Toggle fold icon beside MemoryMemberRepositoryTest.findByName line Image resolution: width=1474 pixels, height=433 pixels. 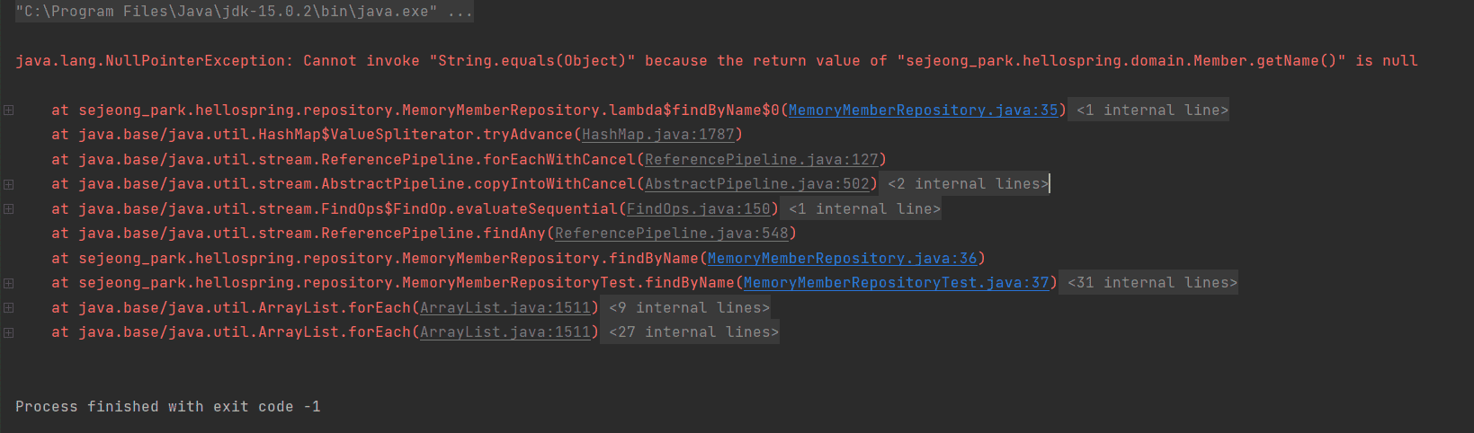pos(8,283)
